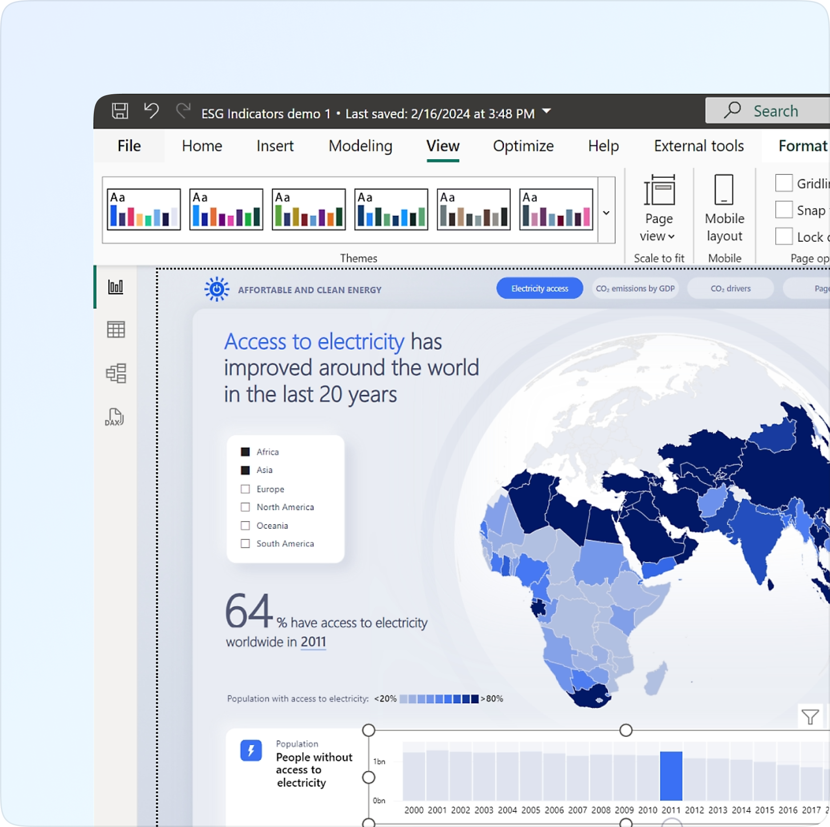
Task: Uncheck Africa in the continent slicer
Action: tap(245, 452)
